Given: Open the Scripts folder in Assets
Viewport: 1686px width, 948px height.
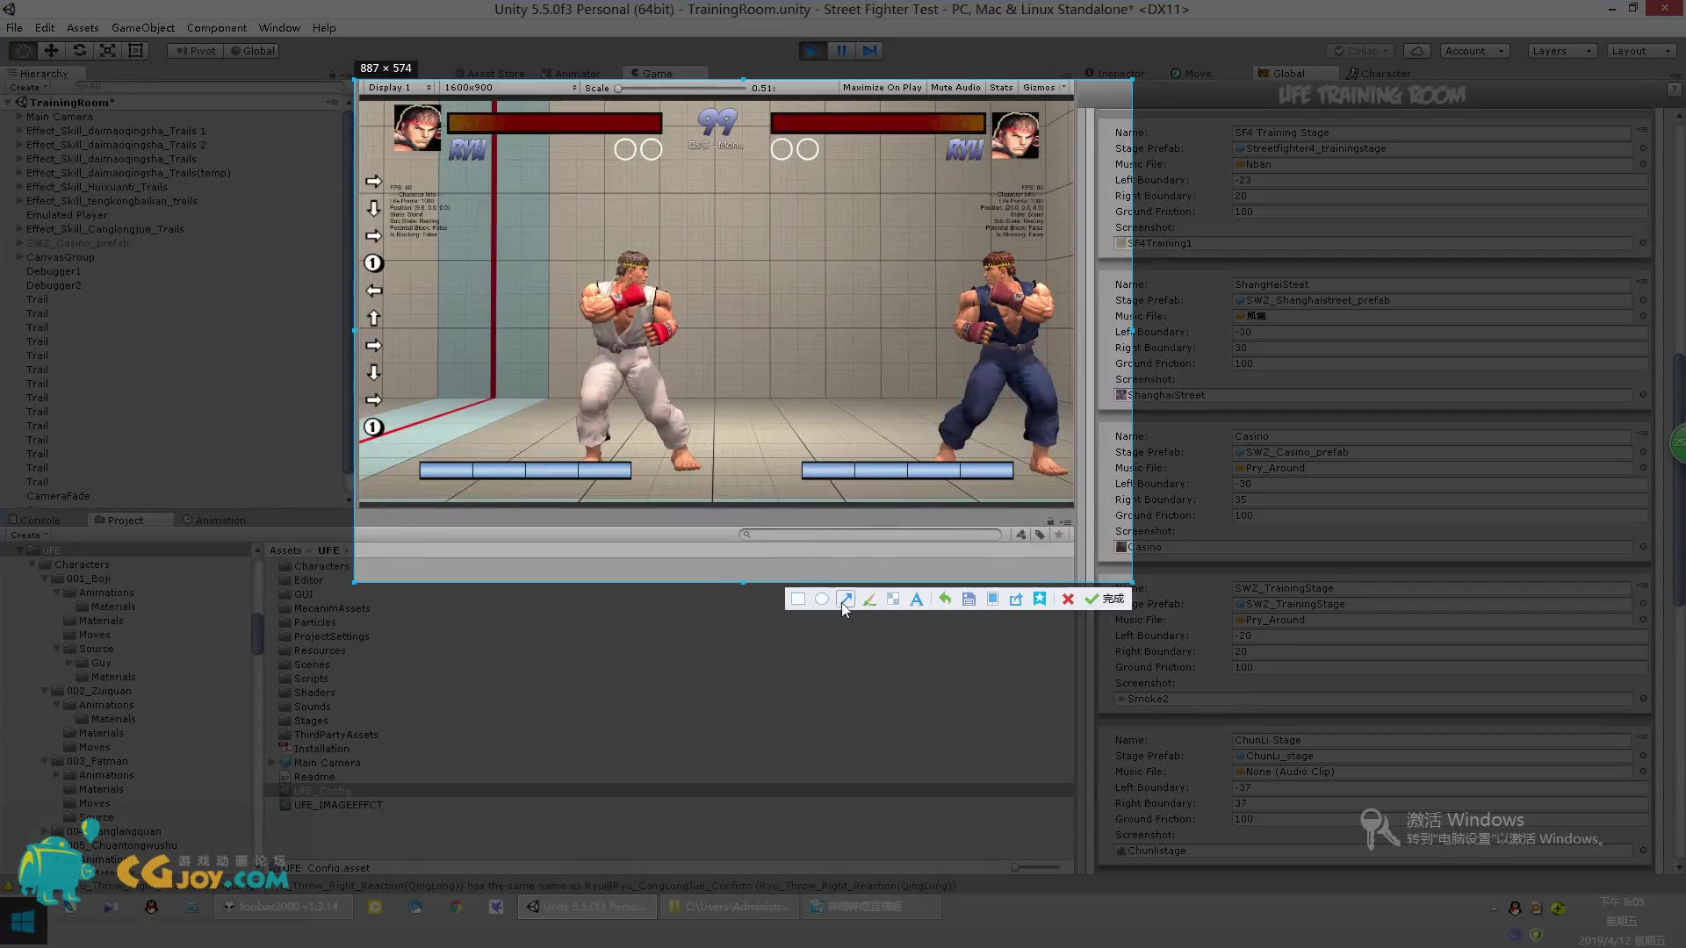Looking at the screenshot, I should click(x=311, y=679).
